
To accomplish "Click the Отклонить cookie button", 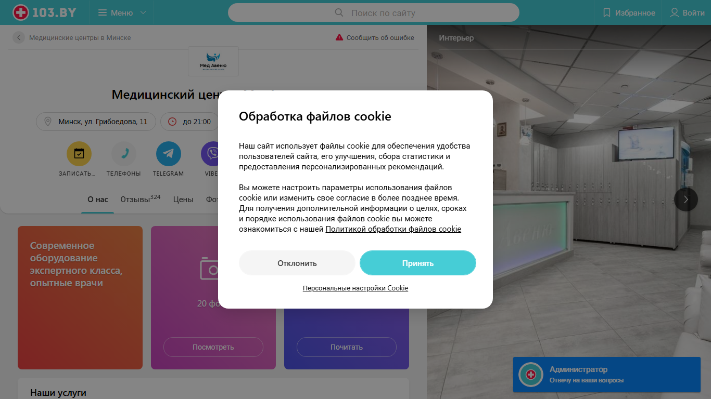I will pyautogui.click(x=297, y=263).
